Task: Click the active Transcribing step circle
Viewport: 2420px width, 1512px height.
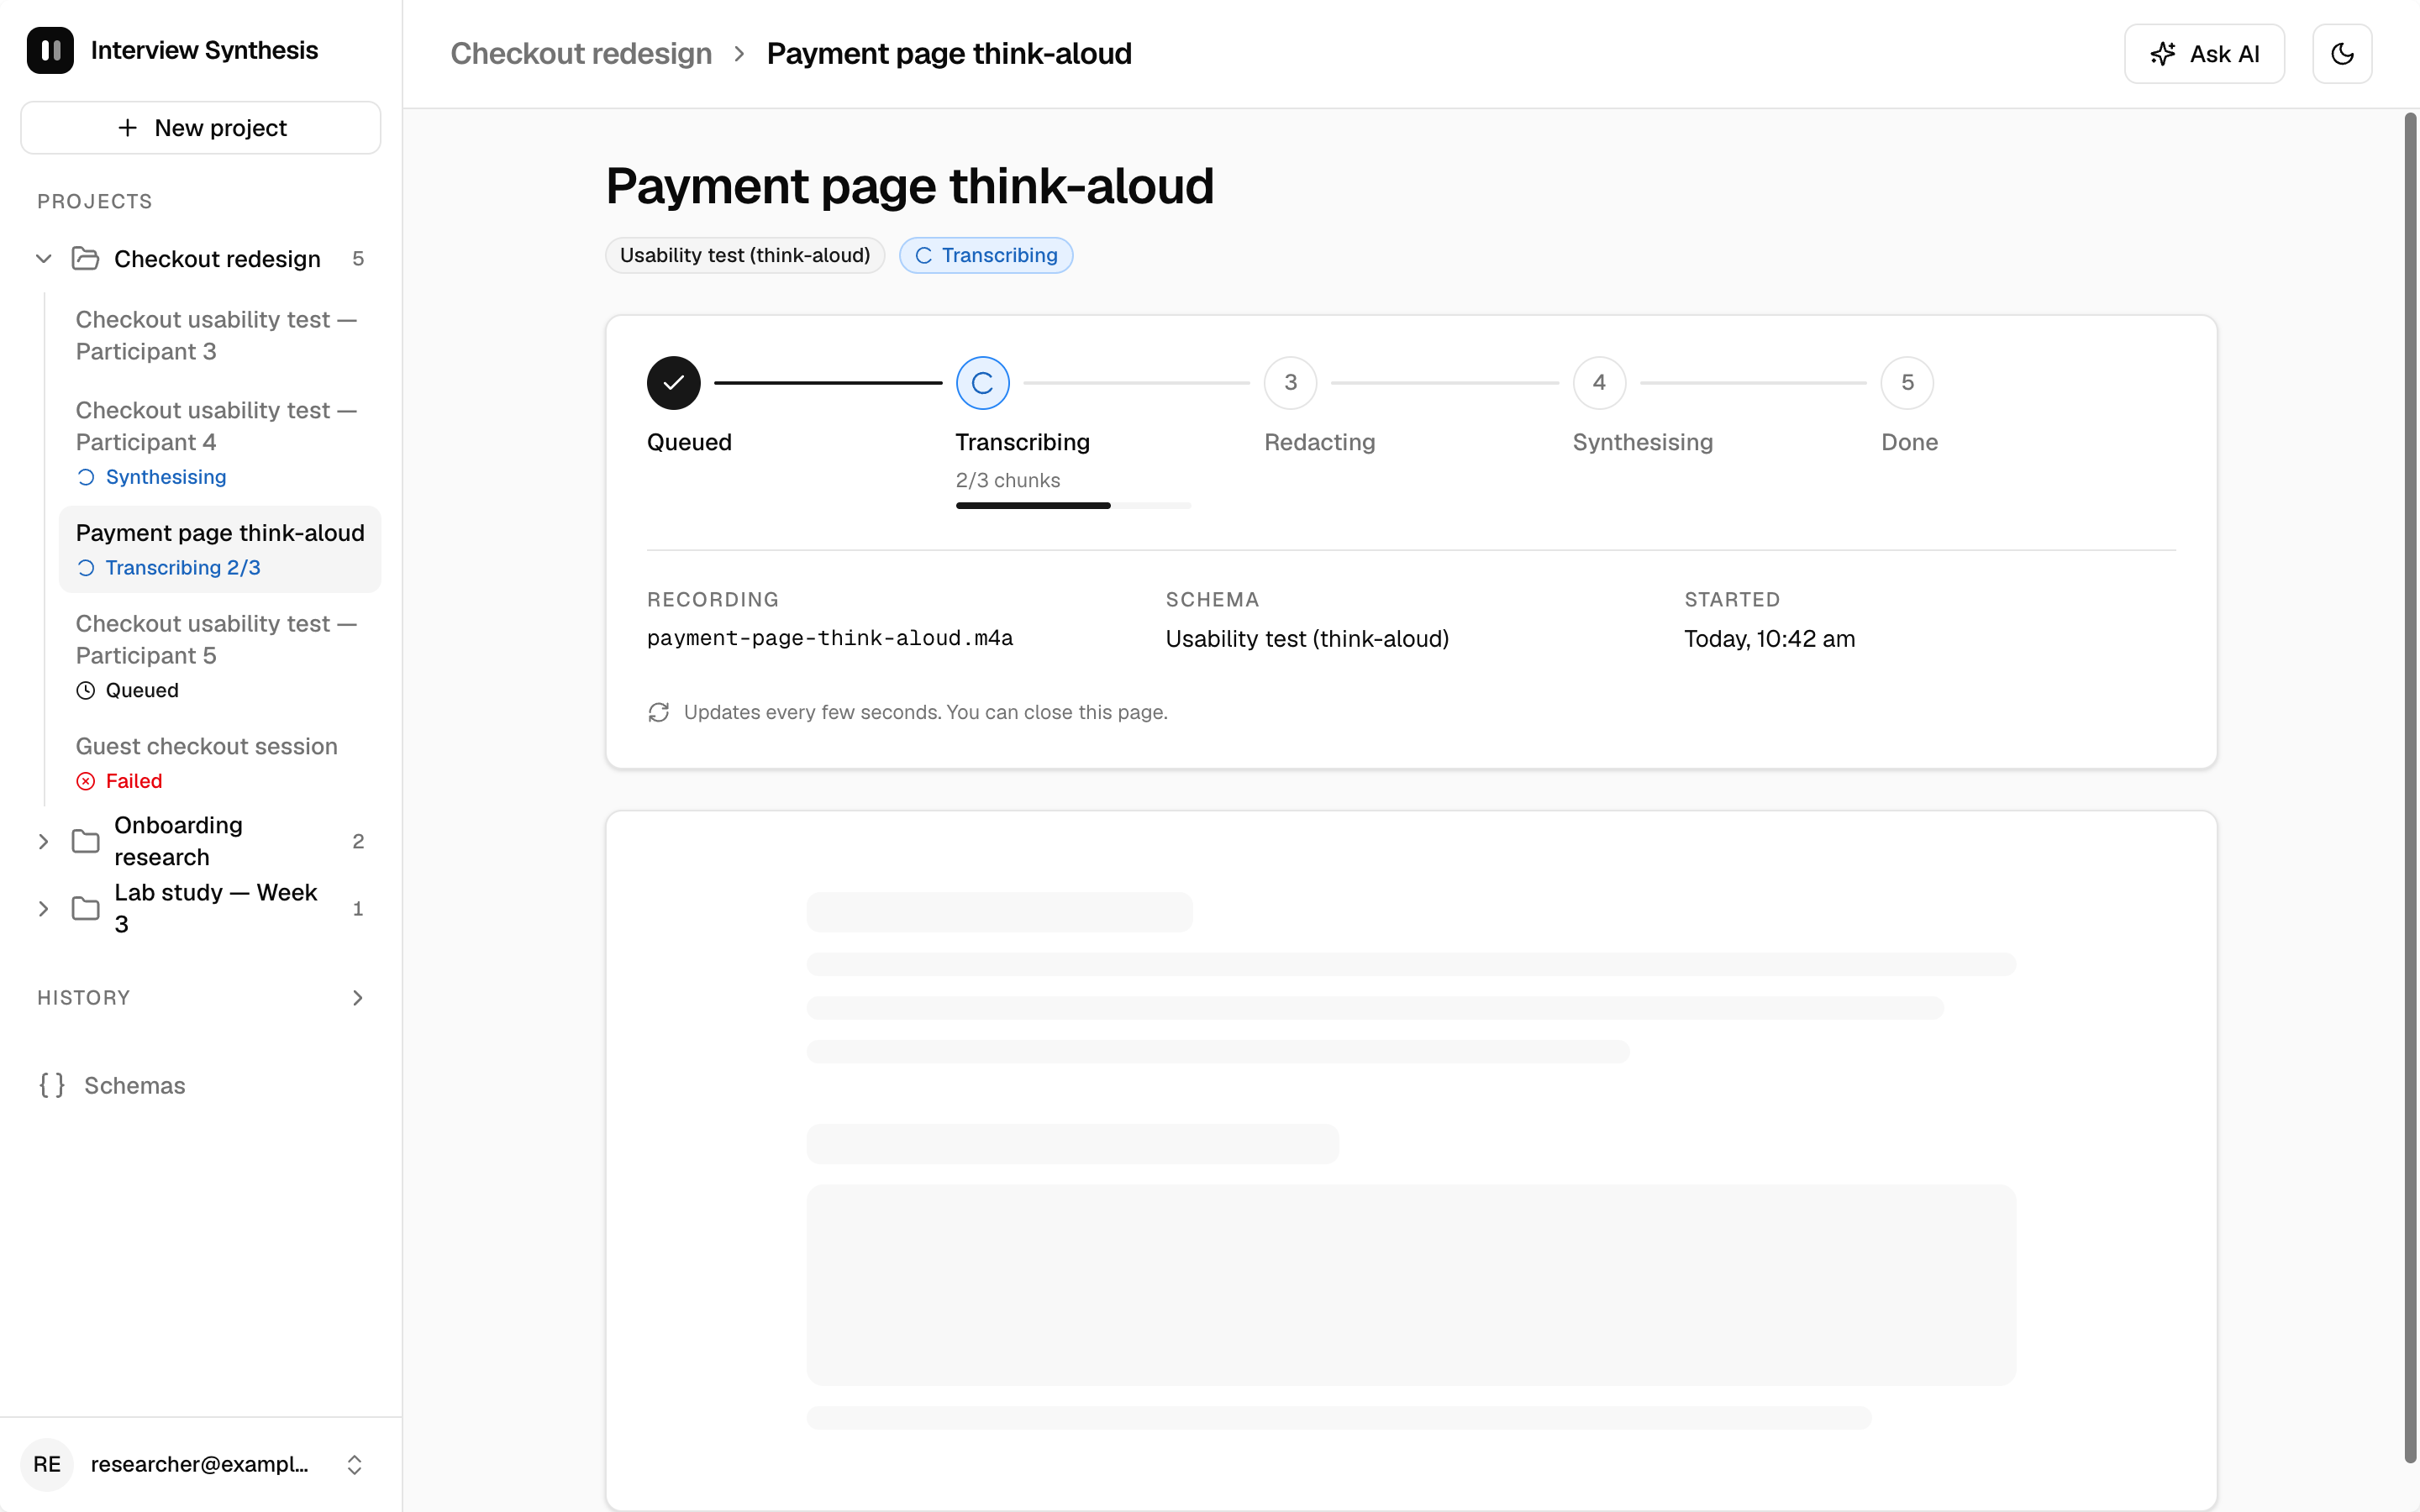Action: (982, 383)
